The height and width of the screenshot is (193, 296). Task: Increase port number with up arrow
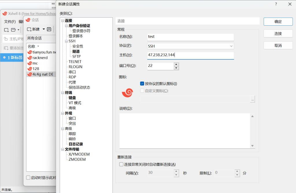coord(176,64)
